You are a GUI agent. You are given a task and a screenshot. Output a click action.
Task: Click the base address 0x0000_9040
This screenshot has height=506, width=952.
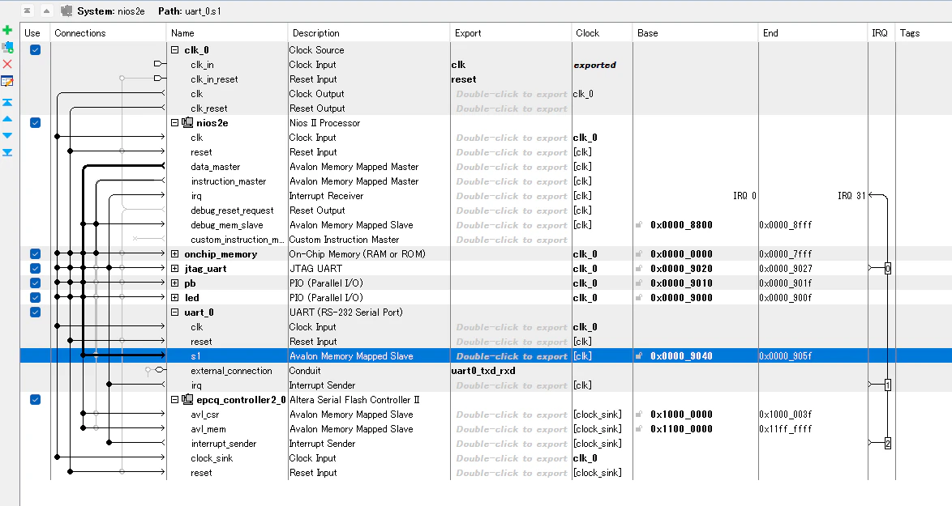point(681,355)
